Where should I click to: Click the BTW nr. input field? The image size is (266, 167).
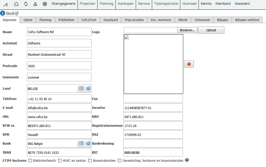pyautogui.click(x=59, y=126)
